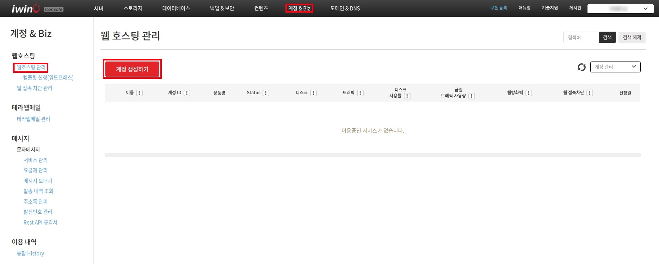Open 메시지 보내기 sidebar link

pos(38,181)
